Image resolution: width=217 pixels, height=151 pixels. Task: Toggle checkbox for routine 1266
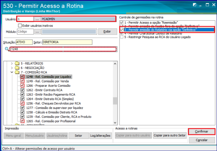tap(22, 85)
